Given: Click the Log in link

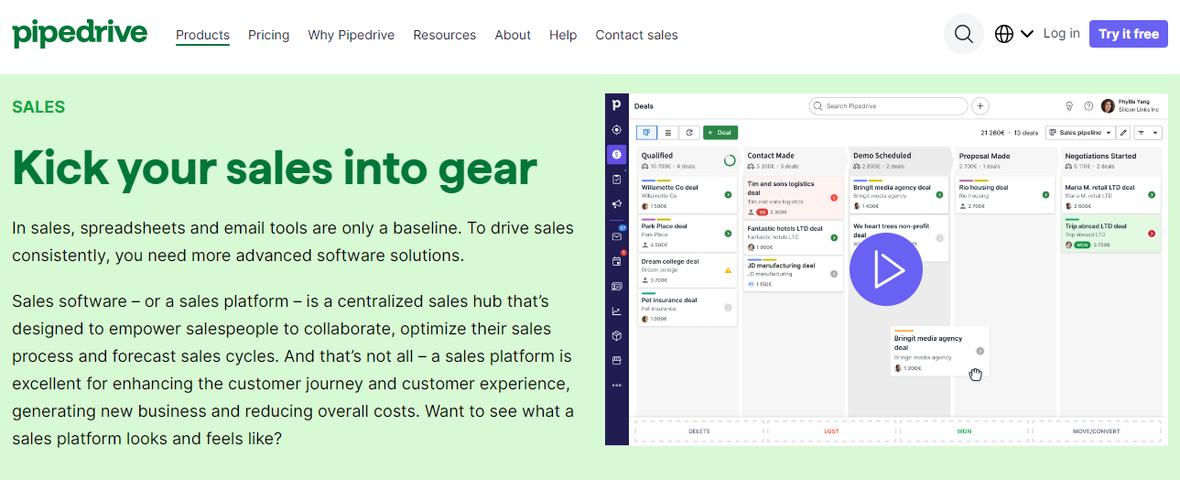Looking at the screenshot, I should pos(1061,33).
